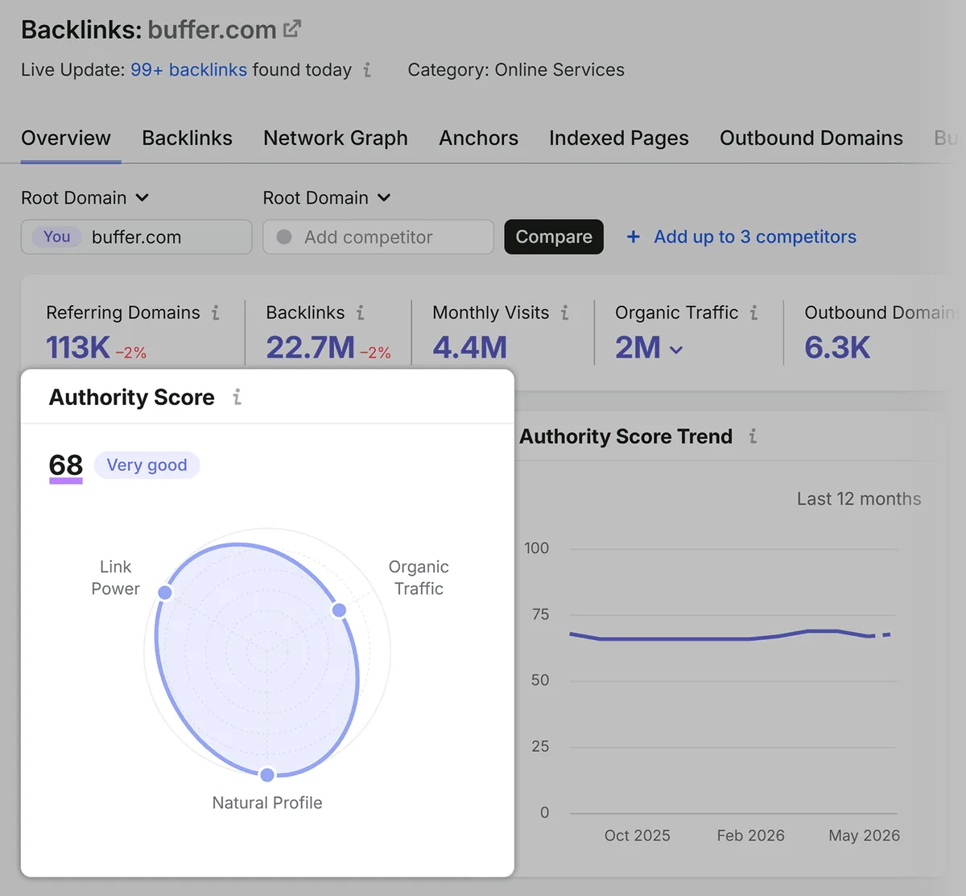
Task: Expand first Root Domain dropdown above buffer.com
Action: click(85, 198)
